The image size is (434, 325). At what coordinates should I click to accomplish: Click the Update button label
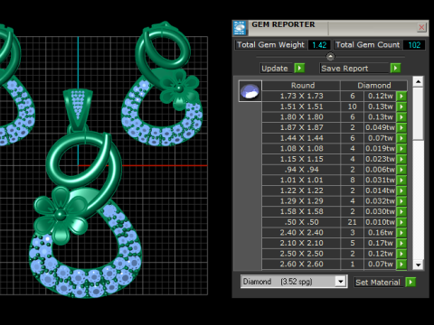tap(275, 69)
